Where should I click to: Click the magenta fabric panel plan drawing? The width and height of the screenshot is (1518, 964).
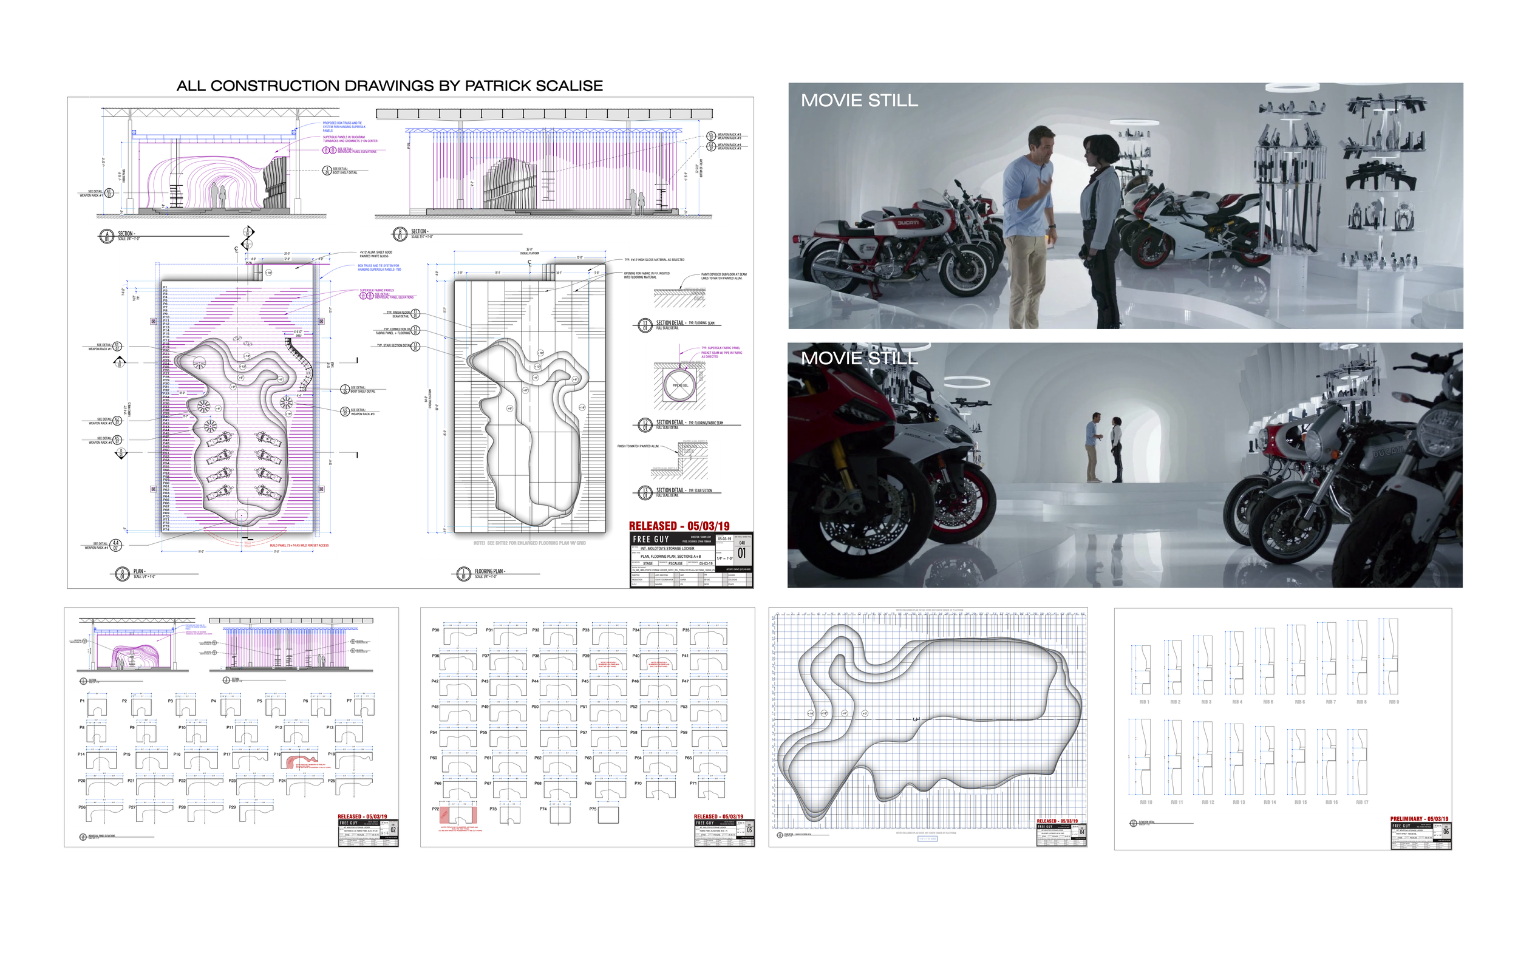click(x=237, y=398)
